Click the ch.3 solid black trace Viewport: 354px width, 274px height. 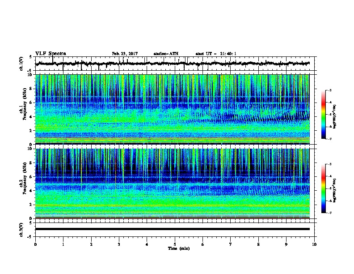[173, 229]
